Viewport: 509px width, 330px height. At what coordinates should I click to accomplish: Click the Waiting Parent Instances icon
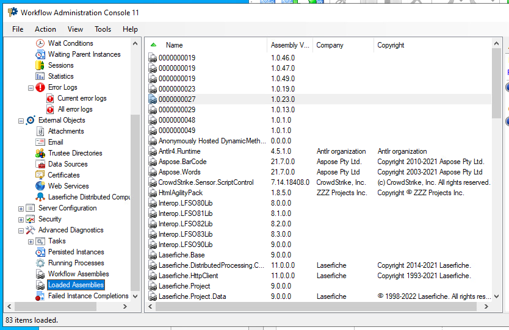[x=40, y=54]
